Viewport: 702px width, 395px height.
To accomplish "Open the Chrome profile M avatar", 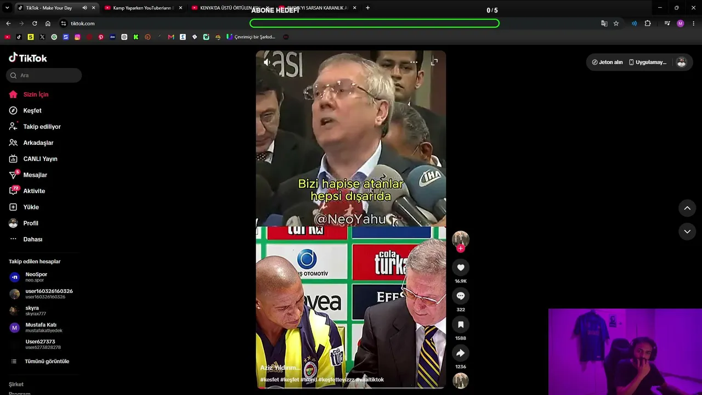I will [681, 24].
